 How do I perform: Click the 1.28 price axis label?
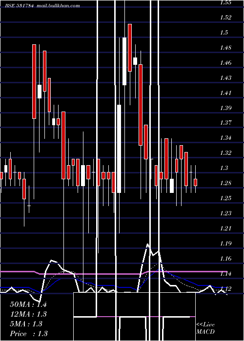(225, 183)
